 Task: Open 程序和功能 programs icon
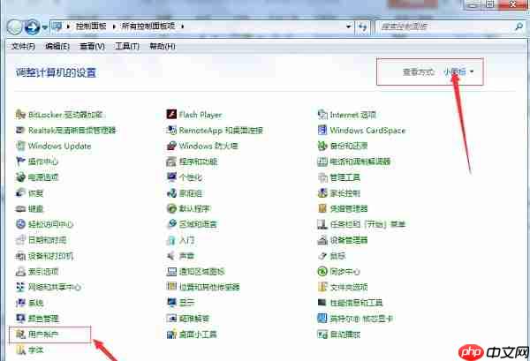pos(171,162)
